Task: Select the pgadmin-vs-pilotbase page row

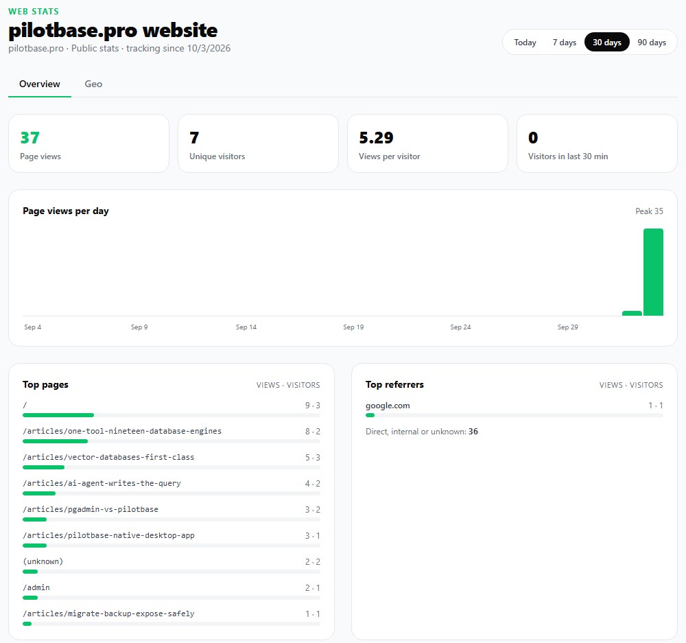Action: coord(171,513)
